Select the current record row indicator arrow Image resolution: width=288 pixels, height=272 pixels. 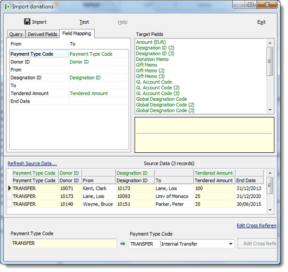tap(10, 189)
